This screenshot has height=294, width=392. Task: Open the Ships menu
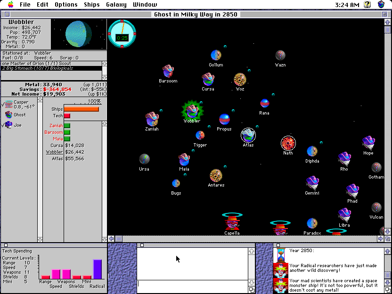pos(91,5)
